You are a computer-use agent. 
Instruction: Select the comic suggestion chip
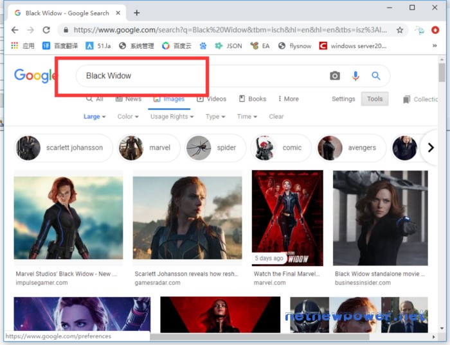coord(281,147)
